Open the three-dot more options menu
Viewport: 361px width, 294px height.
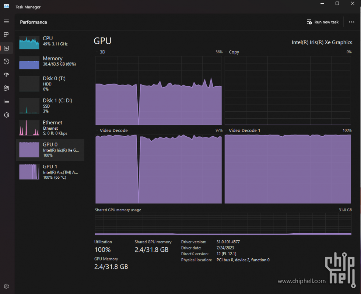[351, 22]
